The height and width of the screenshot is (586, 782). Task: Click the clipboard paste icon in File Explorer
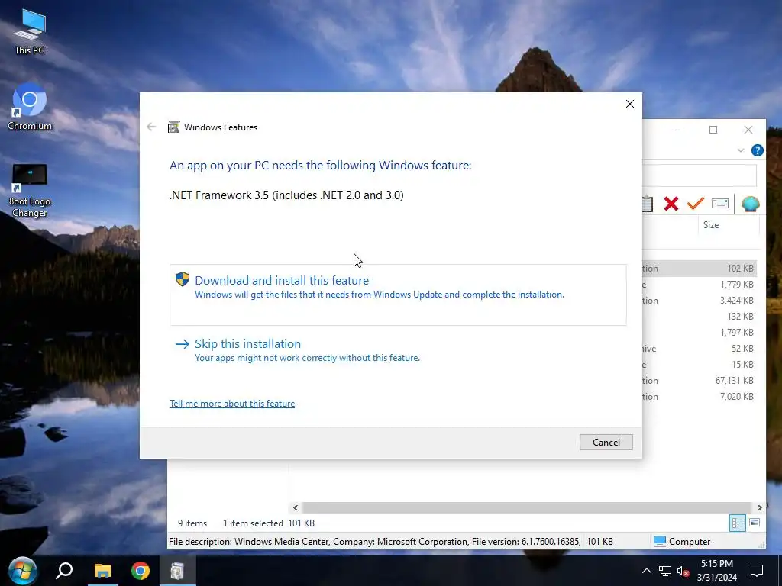pos(648,203)
